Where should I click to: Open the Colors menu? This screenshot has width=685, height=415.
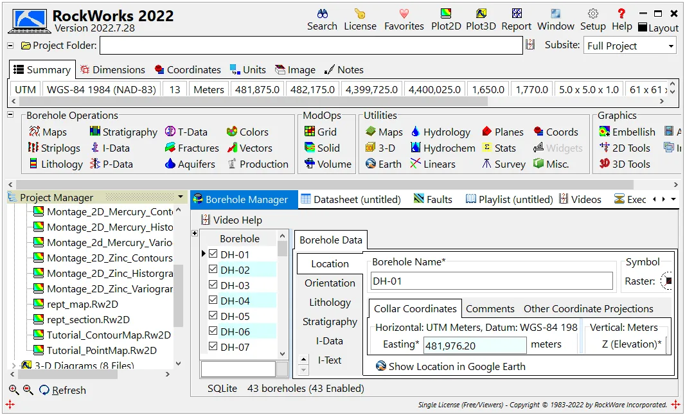247,132
